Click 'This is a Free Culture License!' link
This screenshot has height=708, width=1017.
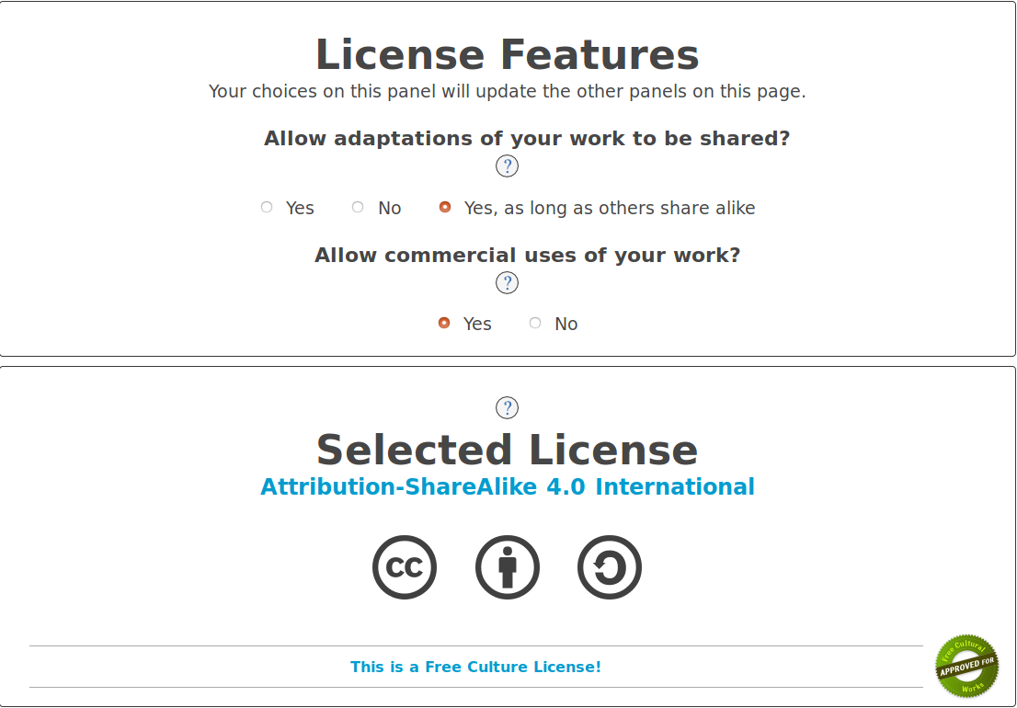pos(475,667)
